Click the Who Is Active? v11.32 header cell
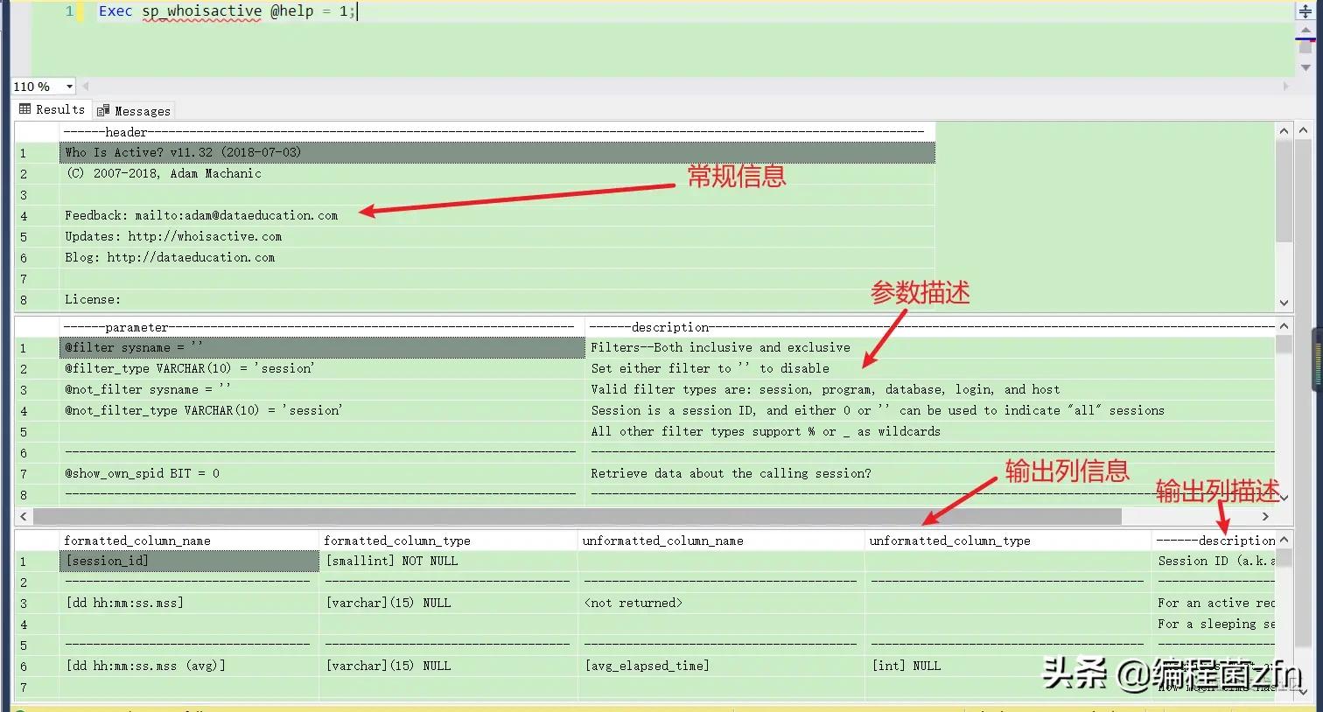Image resolution: width=1323 pixels, height=712 pixels. coord(184,152)
